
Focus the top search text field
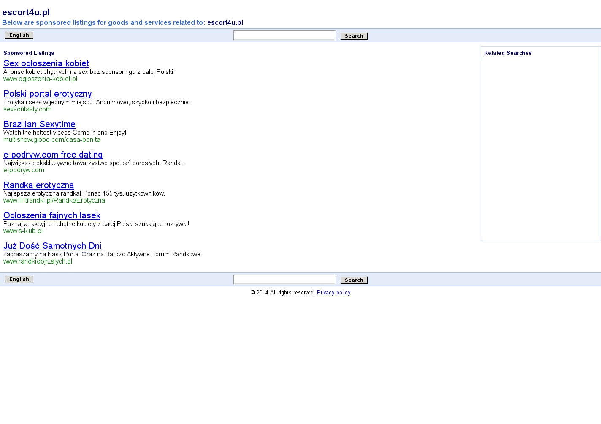[284, 35]
